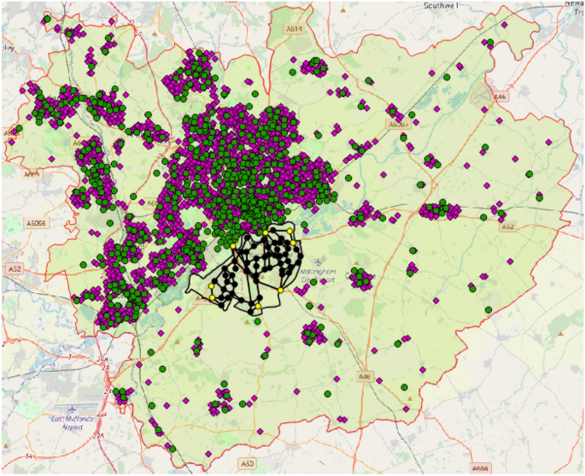
Task: Select the grey airfield area near A46 shield
Action: [481, 95]
